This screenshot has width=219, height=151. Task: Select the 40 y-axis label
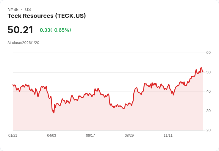[209, 92]
